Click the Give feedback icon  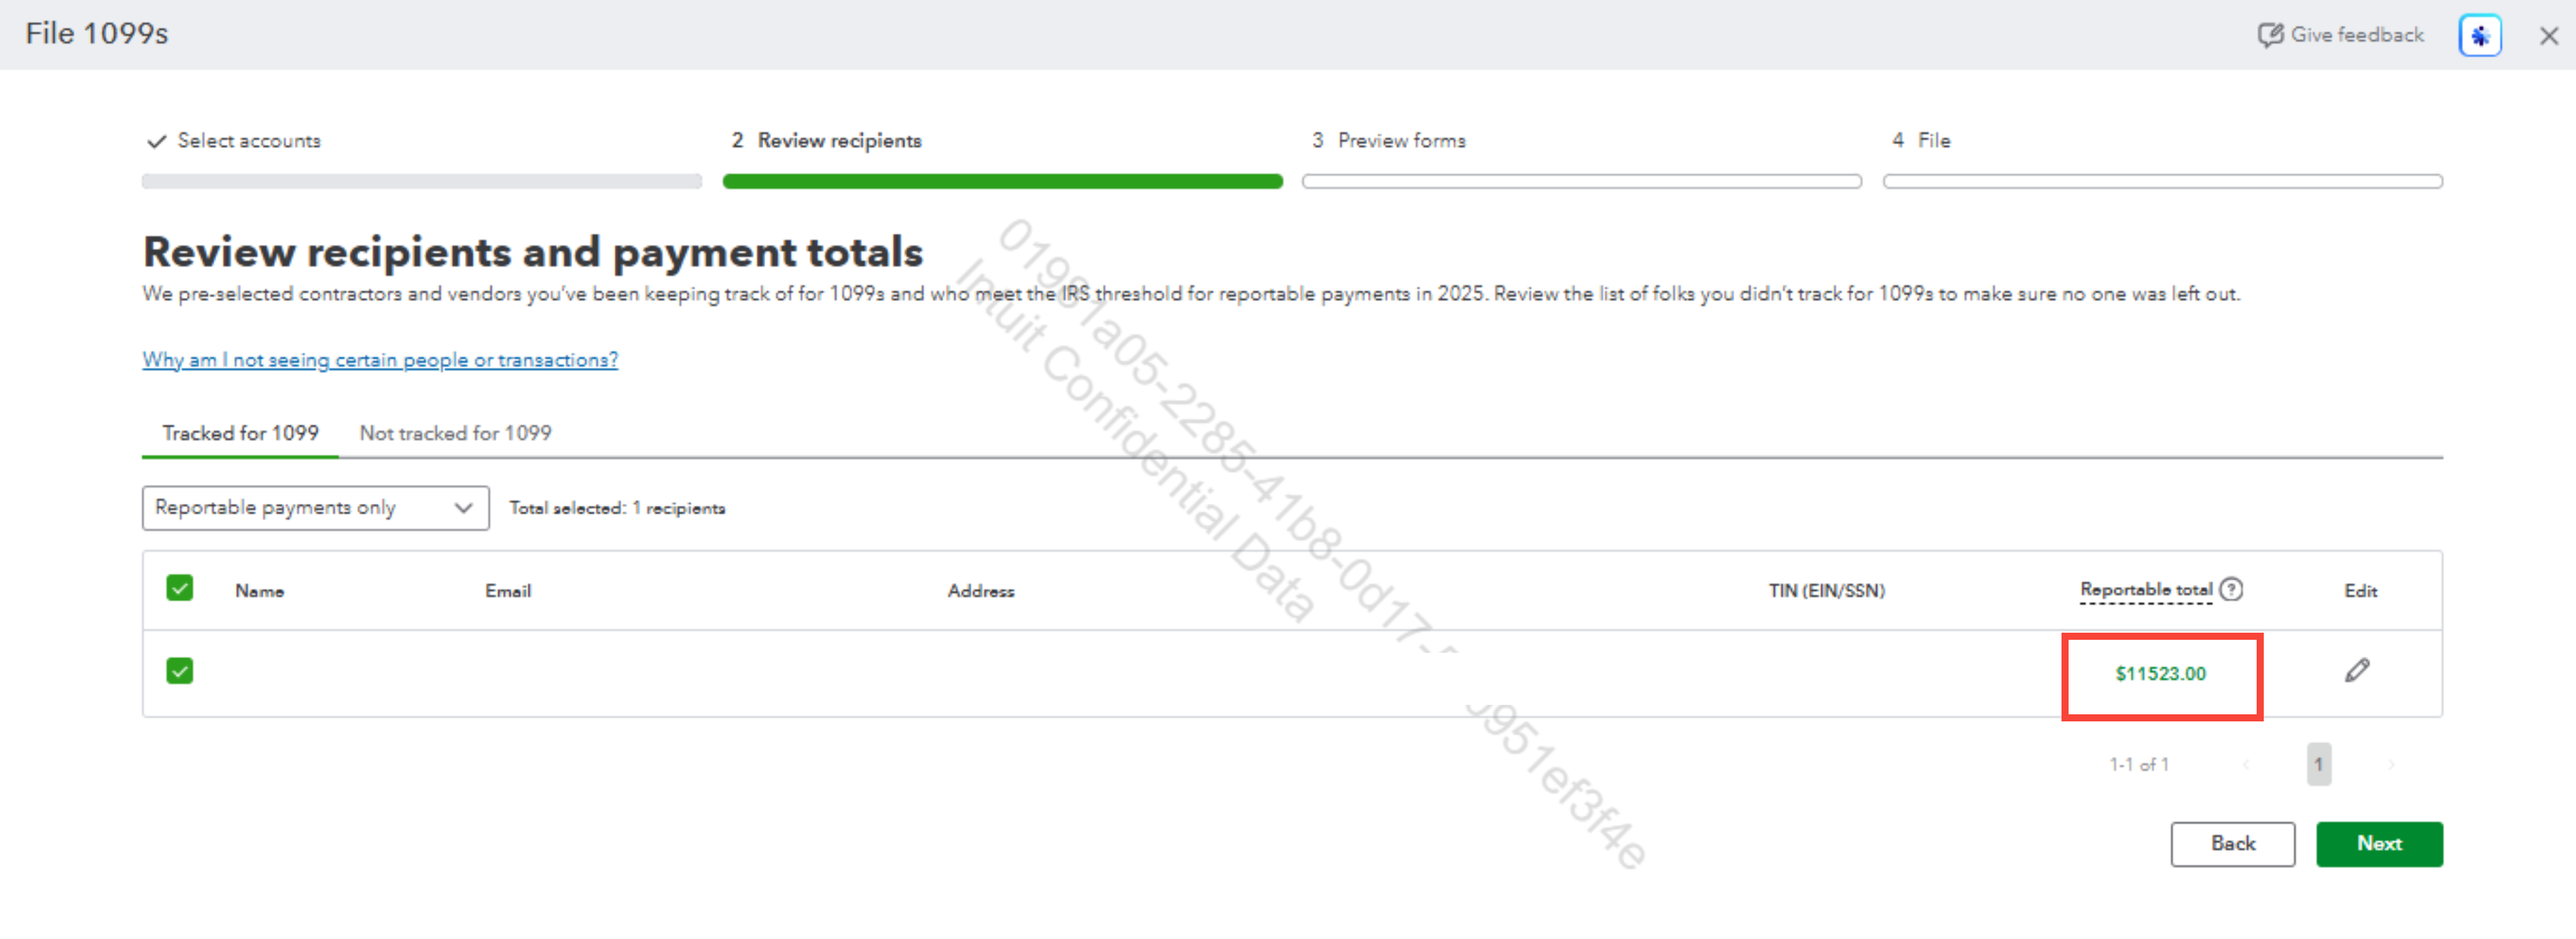click(2270, 35)
